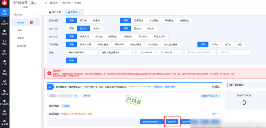Screen dimensions: 266x128
Task: Open the 门店 stores module
Action: [5, 82]
